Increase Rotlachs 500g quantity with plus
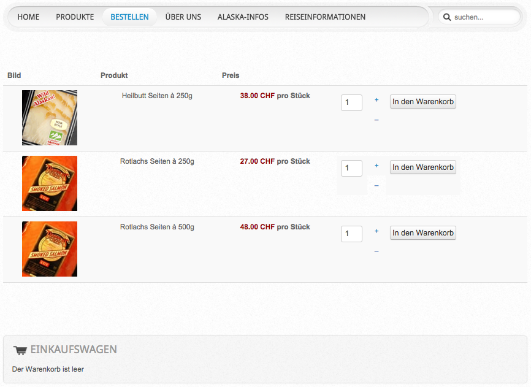Screen dimensions: 531x387 (x=376, y=231)
